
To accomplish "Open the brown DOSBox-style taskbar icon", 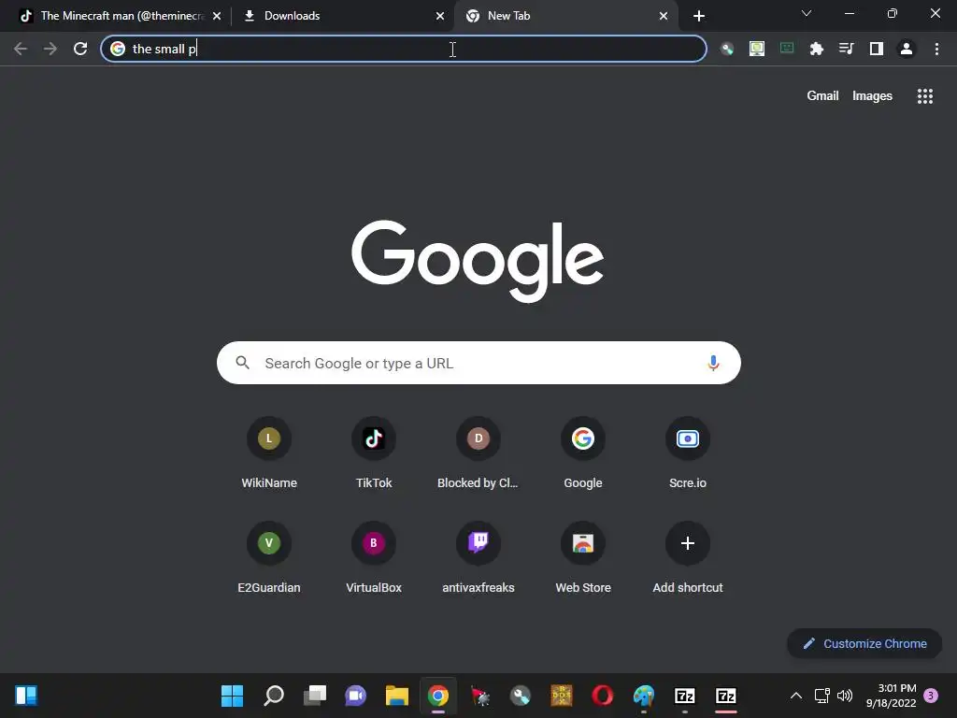I will coord(562,696).
